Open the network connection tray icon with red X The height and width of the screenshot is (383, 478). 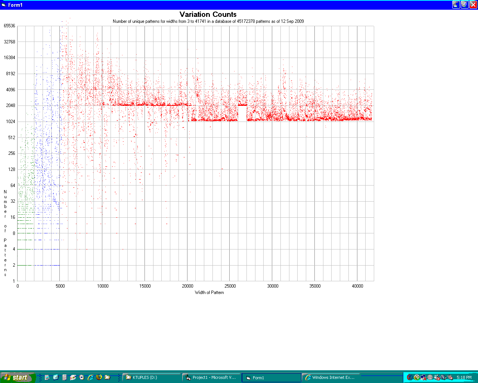tap(423, 377)
